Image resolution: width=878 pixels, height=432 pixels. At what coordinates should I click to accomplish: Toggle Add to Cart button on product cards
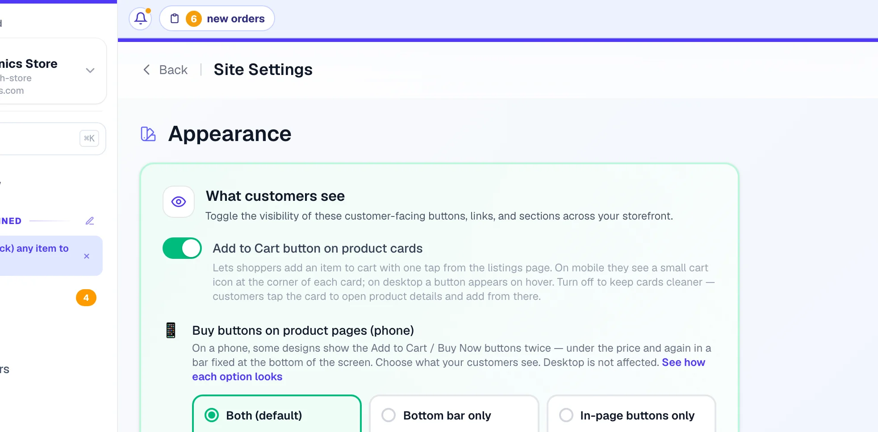point(182,248)
